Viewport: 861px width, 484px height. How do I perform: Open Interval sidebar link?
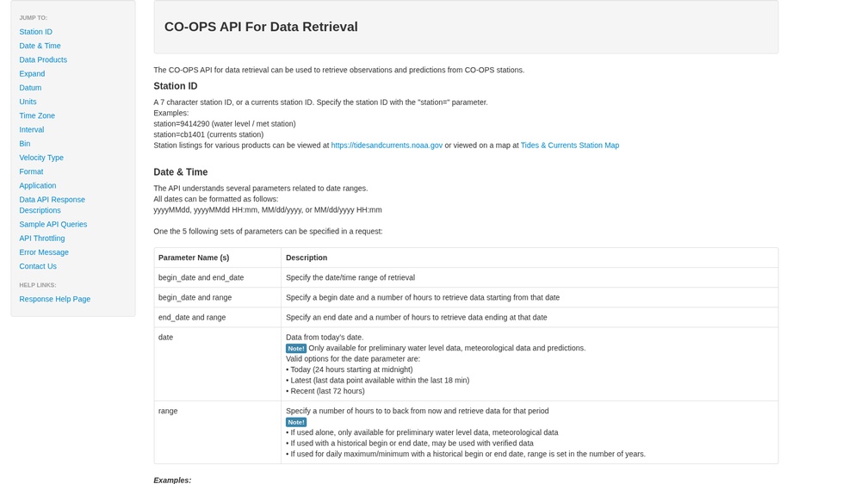[x=31, y=130]
